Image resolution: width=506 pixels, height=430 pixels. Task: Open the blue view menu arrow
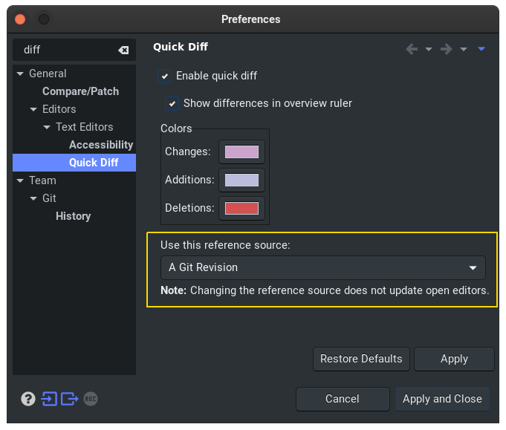pyautogui.click(x=481, y=49)
